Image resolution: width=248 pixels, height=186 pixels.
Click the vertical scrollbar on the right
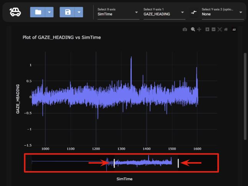coord(245,96)
